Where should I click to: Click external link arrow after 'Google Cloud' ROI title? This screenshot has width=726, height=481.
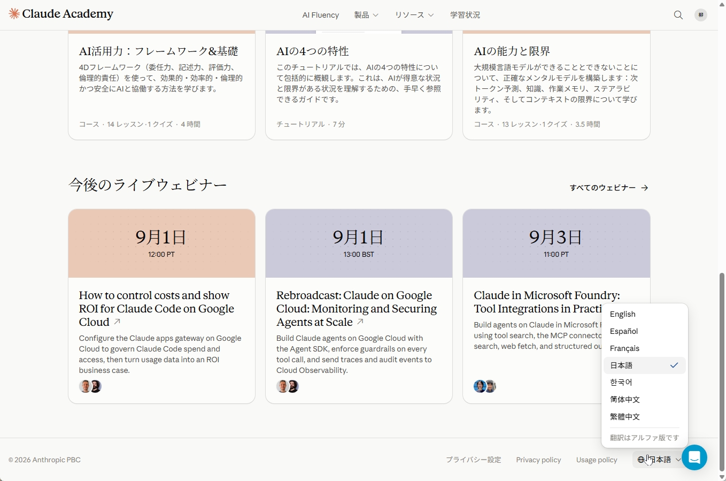point(117,322)
